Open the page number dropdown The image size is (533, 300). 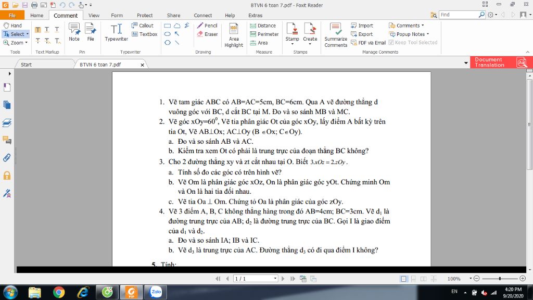275,279
